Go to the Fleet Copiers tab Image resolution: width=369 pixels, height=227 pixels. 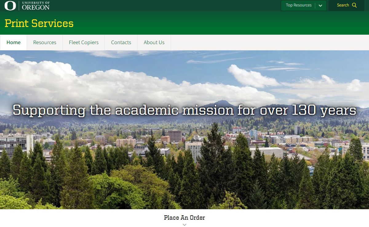84,42
